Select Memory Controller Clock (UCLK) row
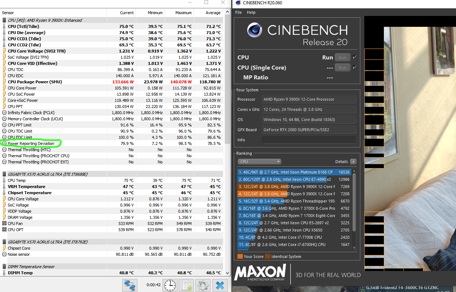 111,119
